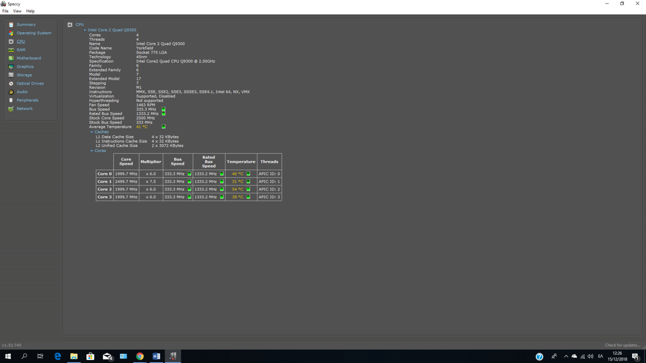Open the Help menu
646x363 pixels.
(30, 11)
